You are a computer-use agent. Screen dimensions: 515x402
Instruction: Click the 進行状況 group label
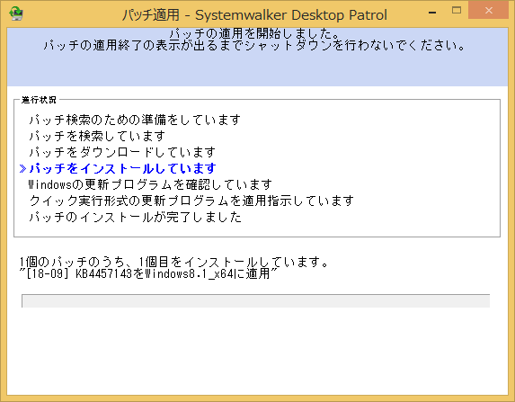click(x=39, y=100)
